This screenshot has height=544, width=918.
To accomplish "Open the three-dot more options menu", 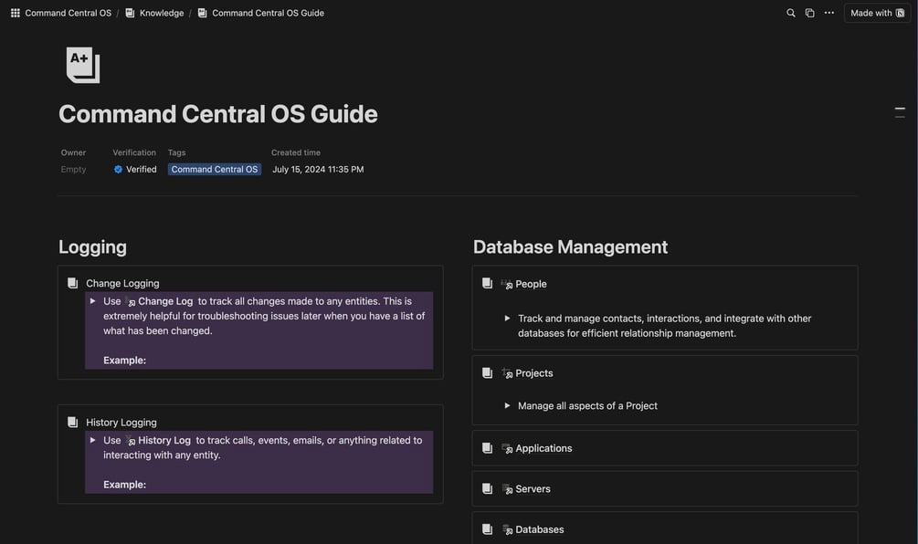I will (x=828, y=13).
